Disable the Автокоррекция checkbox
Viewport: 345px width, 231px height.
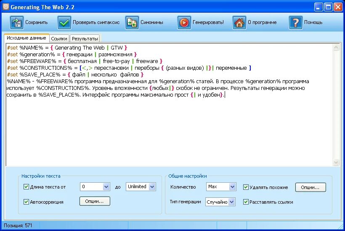26,202
